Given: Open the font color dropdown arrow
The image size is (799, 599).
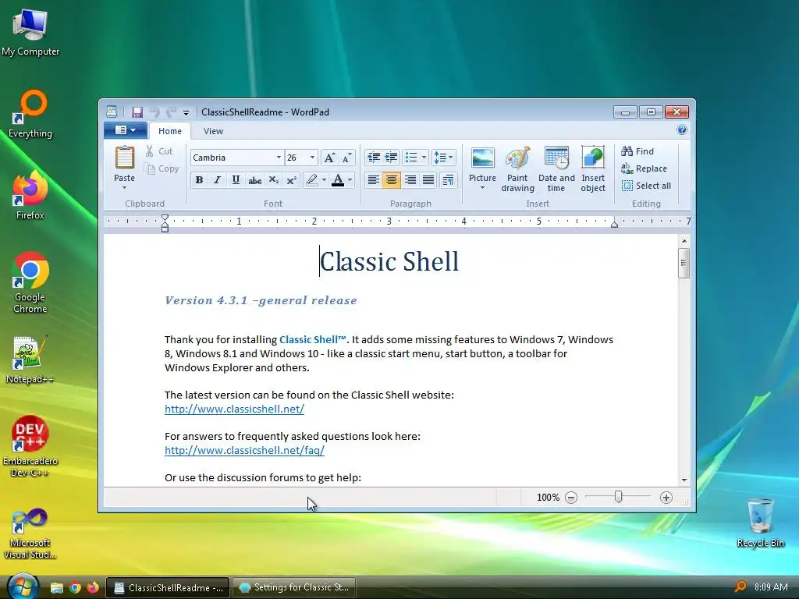Looking at the screenshot, I should pyautogui.click(x=350, y=180).
